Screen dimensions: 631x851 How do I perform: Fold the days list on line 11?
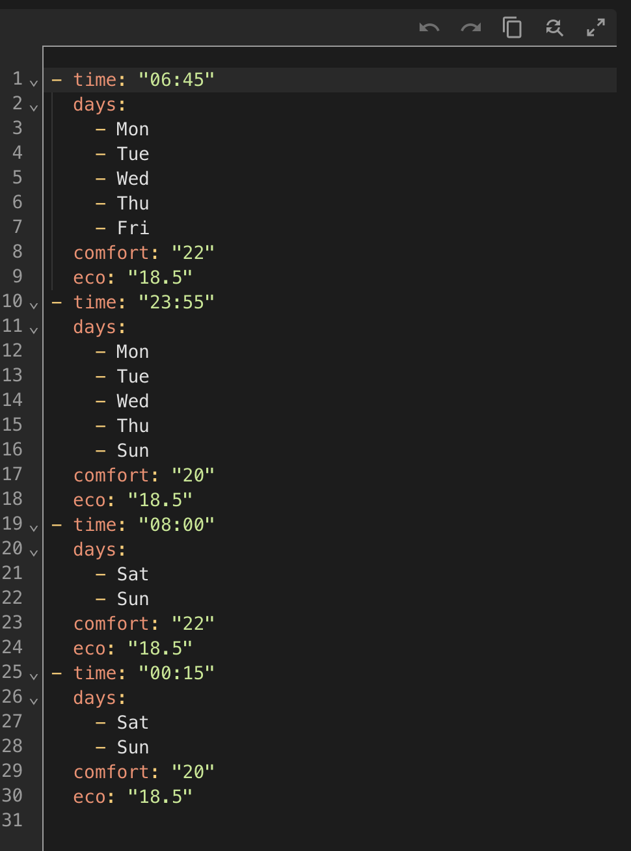[34, 330]
